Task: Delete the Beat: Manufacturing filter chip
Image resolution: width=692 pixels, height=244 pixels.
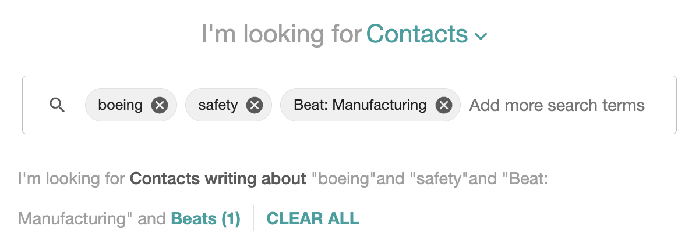Action: pos(443,105)
